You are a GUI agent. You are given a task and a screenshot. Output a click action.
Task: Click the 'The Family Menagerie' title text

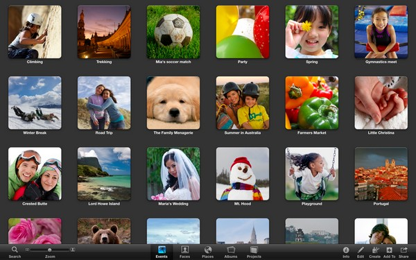[173, 132]
